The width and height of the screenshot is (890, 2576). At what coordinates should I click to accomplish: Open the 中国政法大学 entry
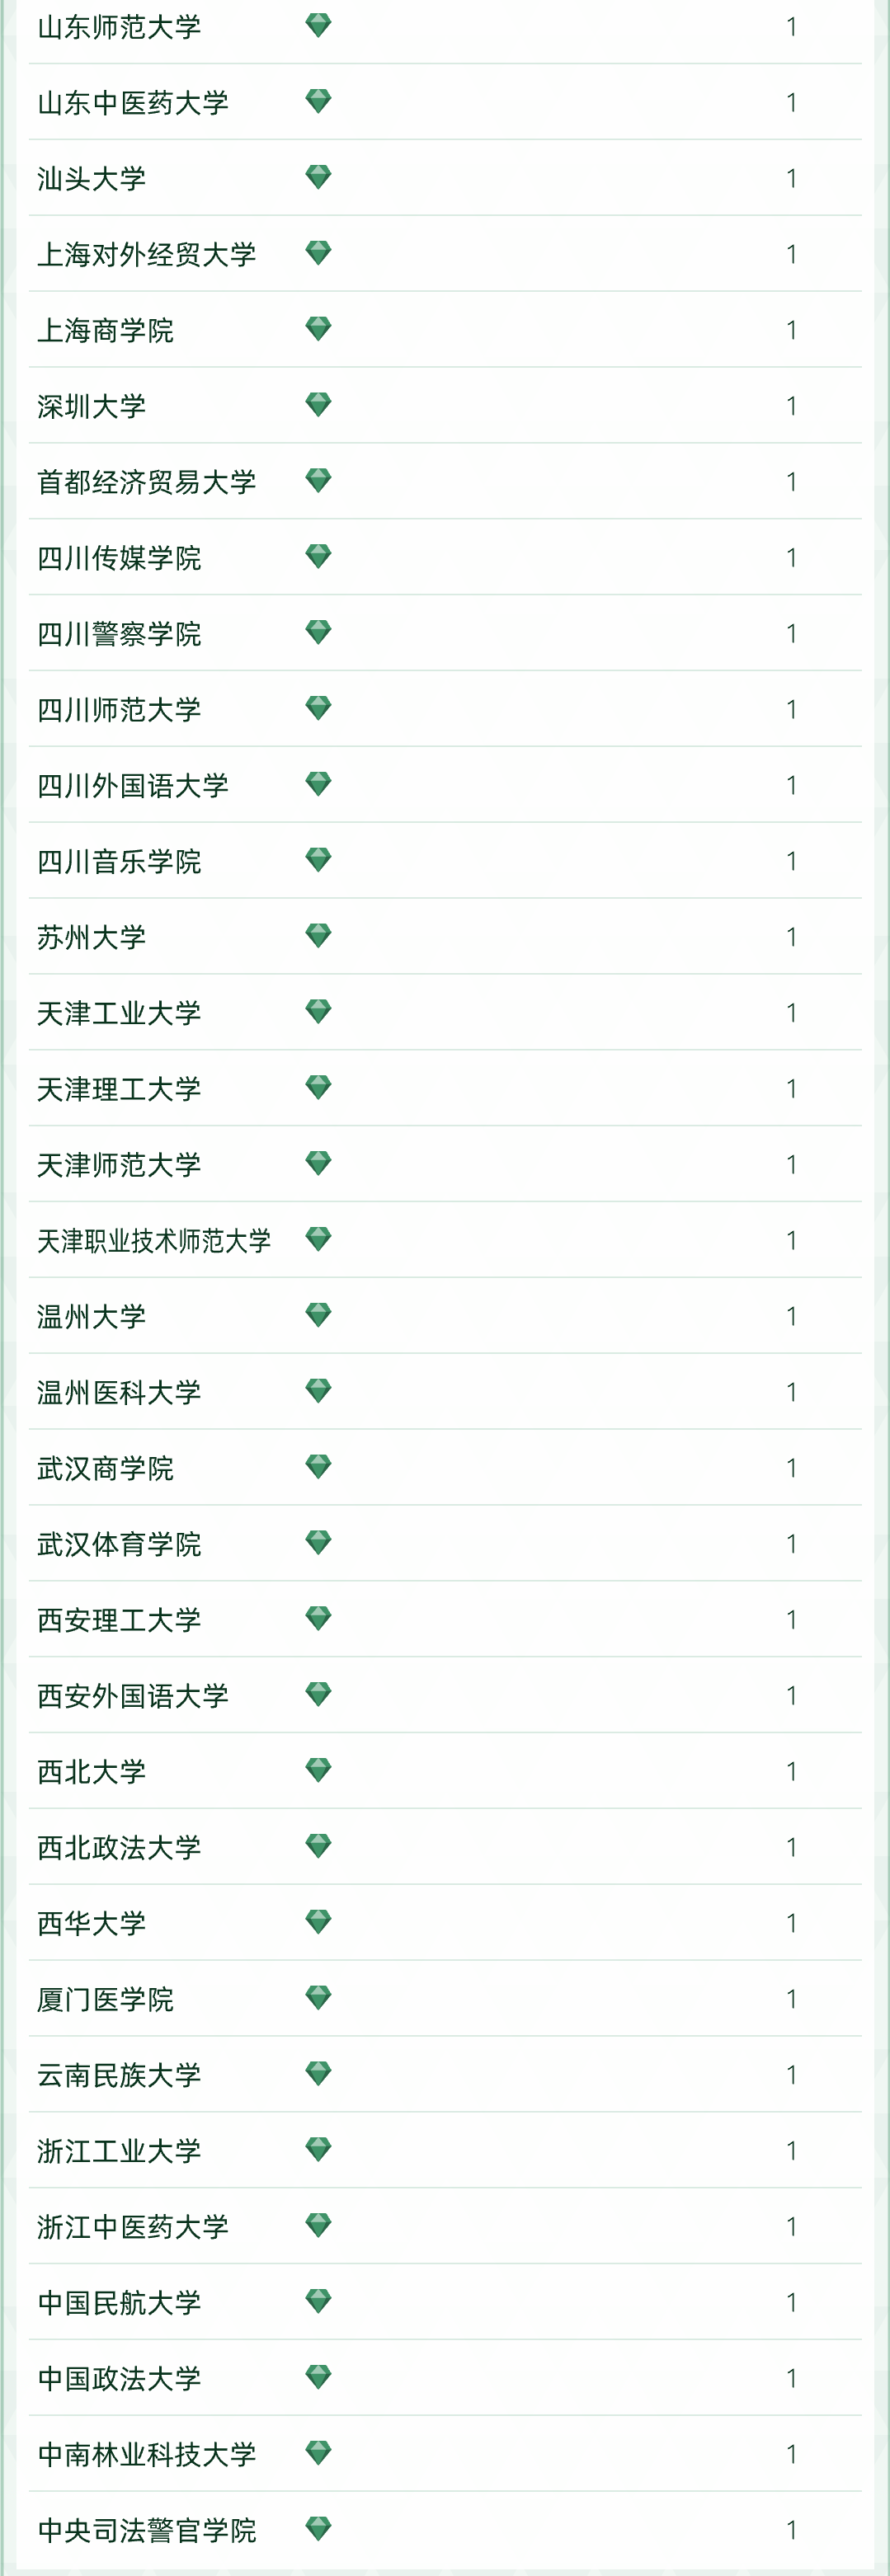119,2378
